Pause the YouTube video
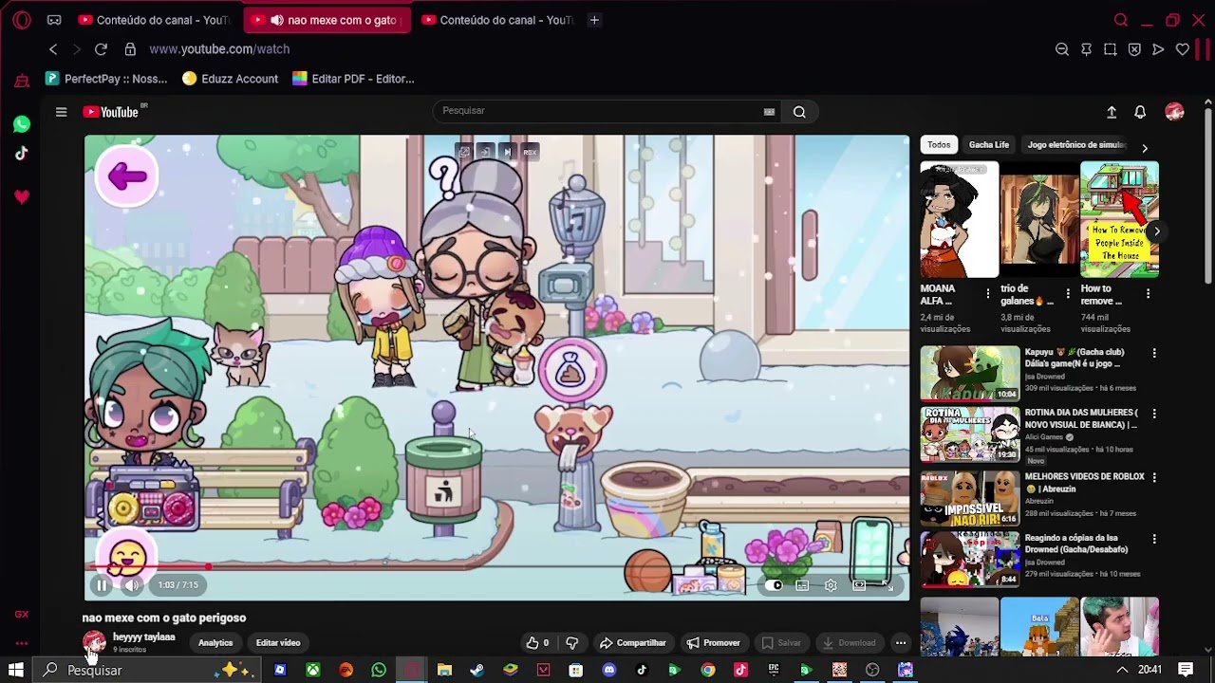Image resolution: width=1215 pixels, height=683 pixels. [102, 585]
